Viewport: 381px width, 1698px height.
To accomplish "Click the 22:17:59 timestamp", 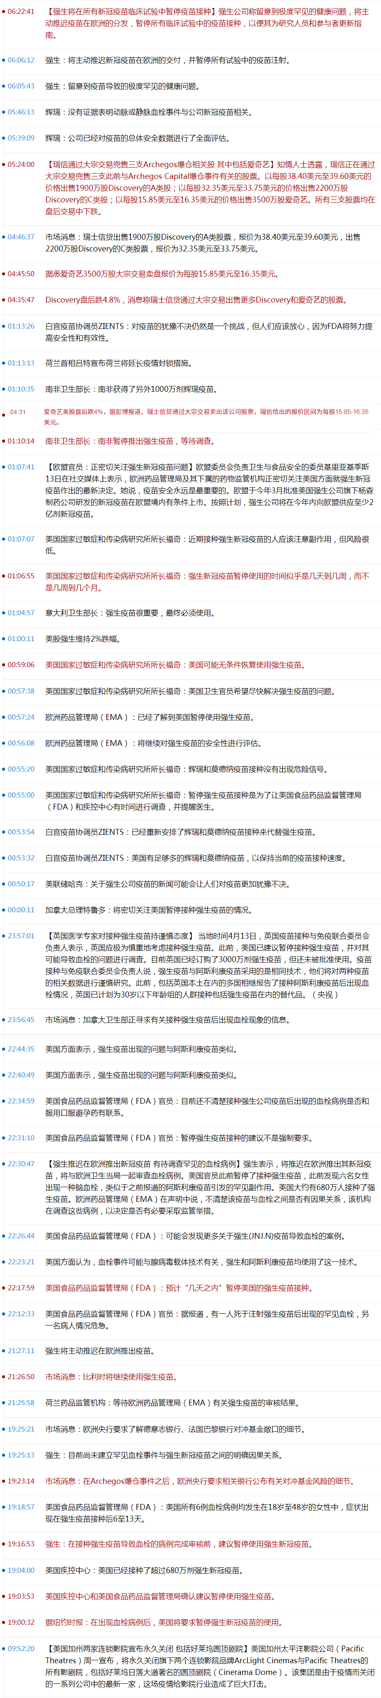I will coord(21,1287).
